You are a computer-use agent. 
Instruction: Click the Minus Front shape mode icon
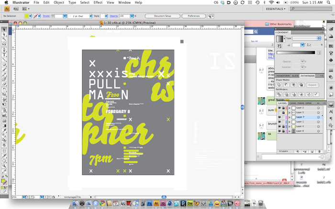pyautogui.click(x=286, y=85)
